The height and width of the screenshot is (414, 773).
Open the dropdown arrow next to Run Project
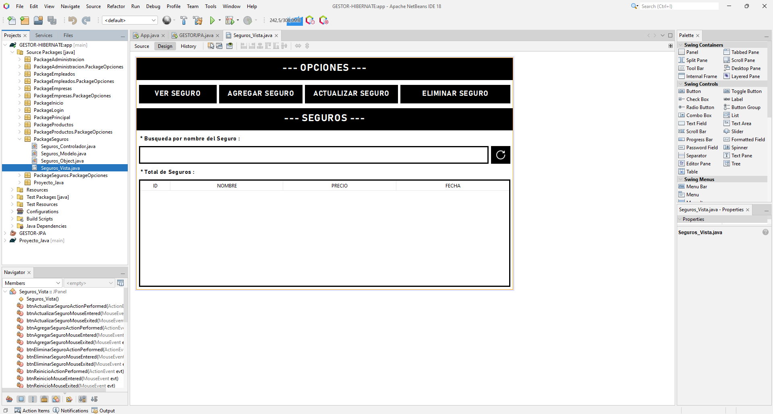(220, 20)
